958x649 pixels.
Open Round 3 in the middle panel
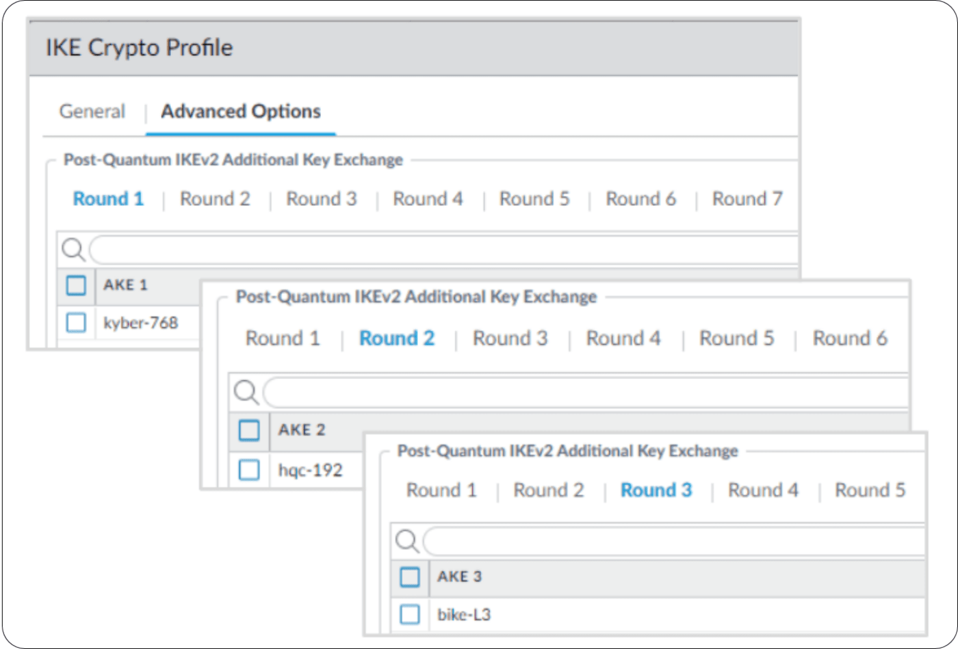tap(510, 339)
